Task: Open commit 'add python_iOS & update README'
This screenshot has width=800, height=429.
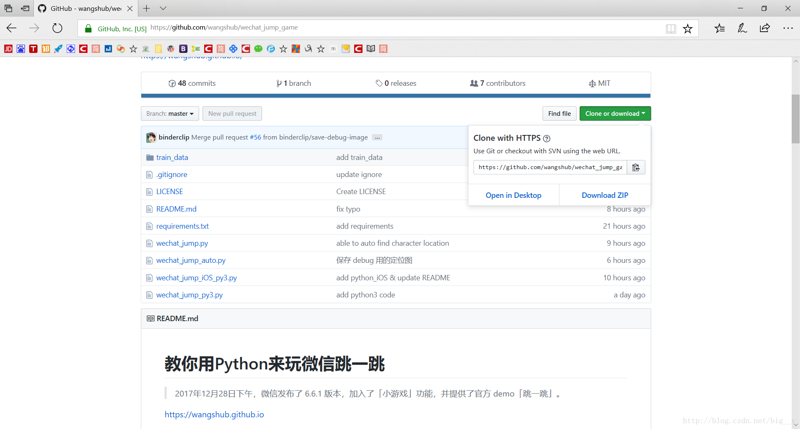Action: (x=393, y=278)
